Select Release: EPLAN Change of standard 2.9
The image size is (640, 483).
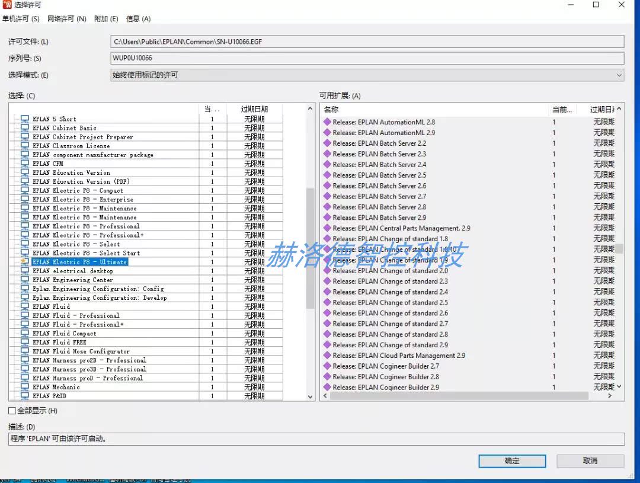pos(390,345)
